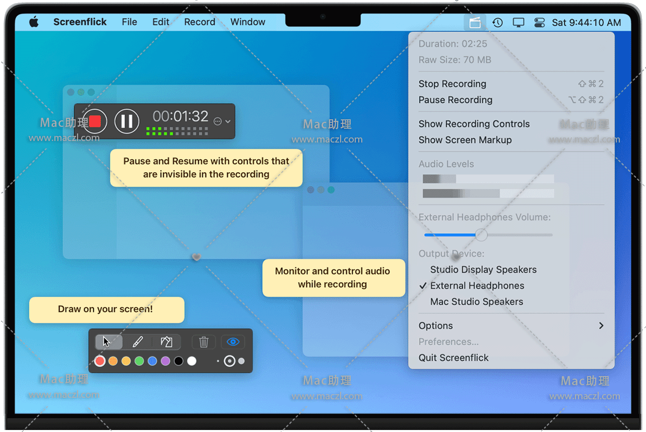Expand the Options submenu

click(511, 326)
